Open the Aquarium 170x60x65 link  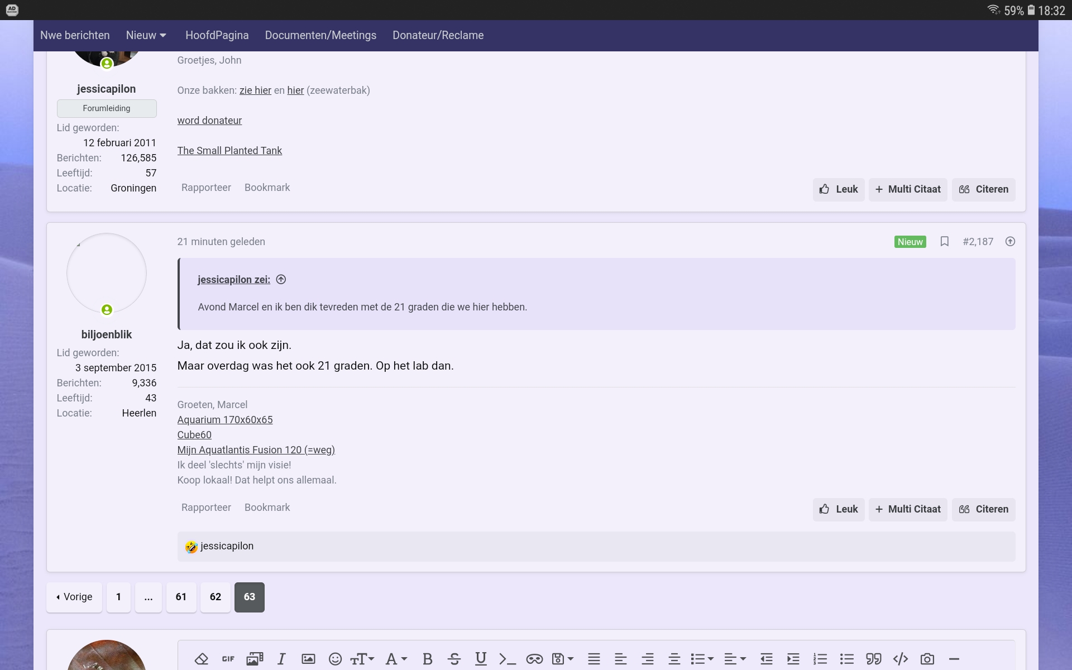coord(224,419)
